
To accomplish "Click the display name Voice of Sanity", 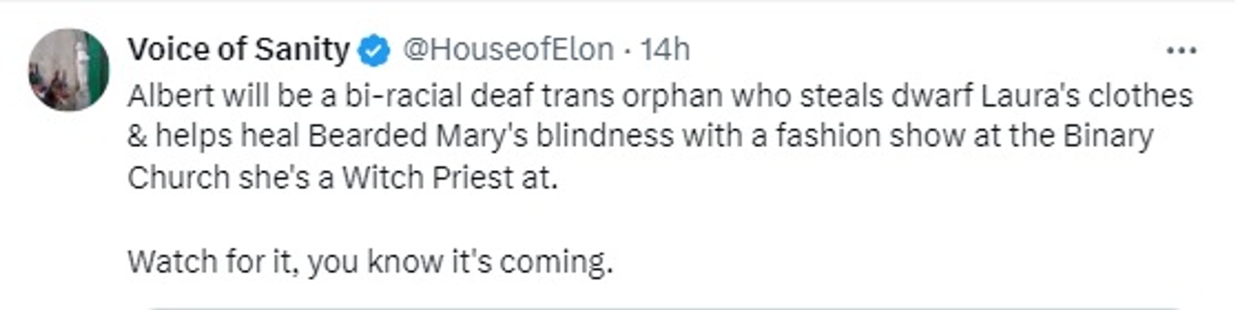I will tap(239, 50).
